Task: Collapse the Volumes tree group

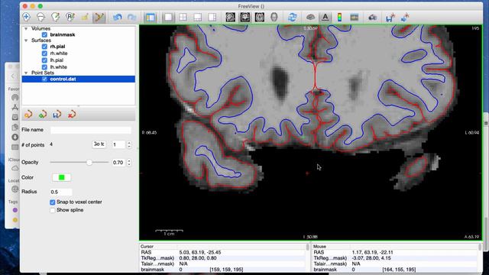Action: tap(26, 29)
